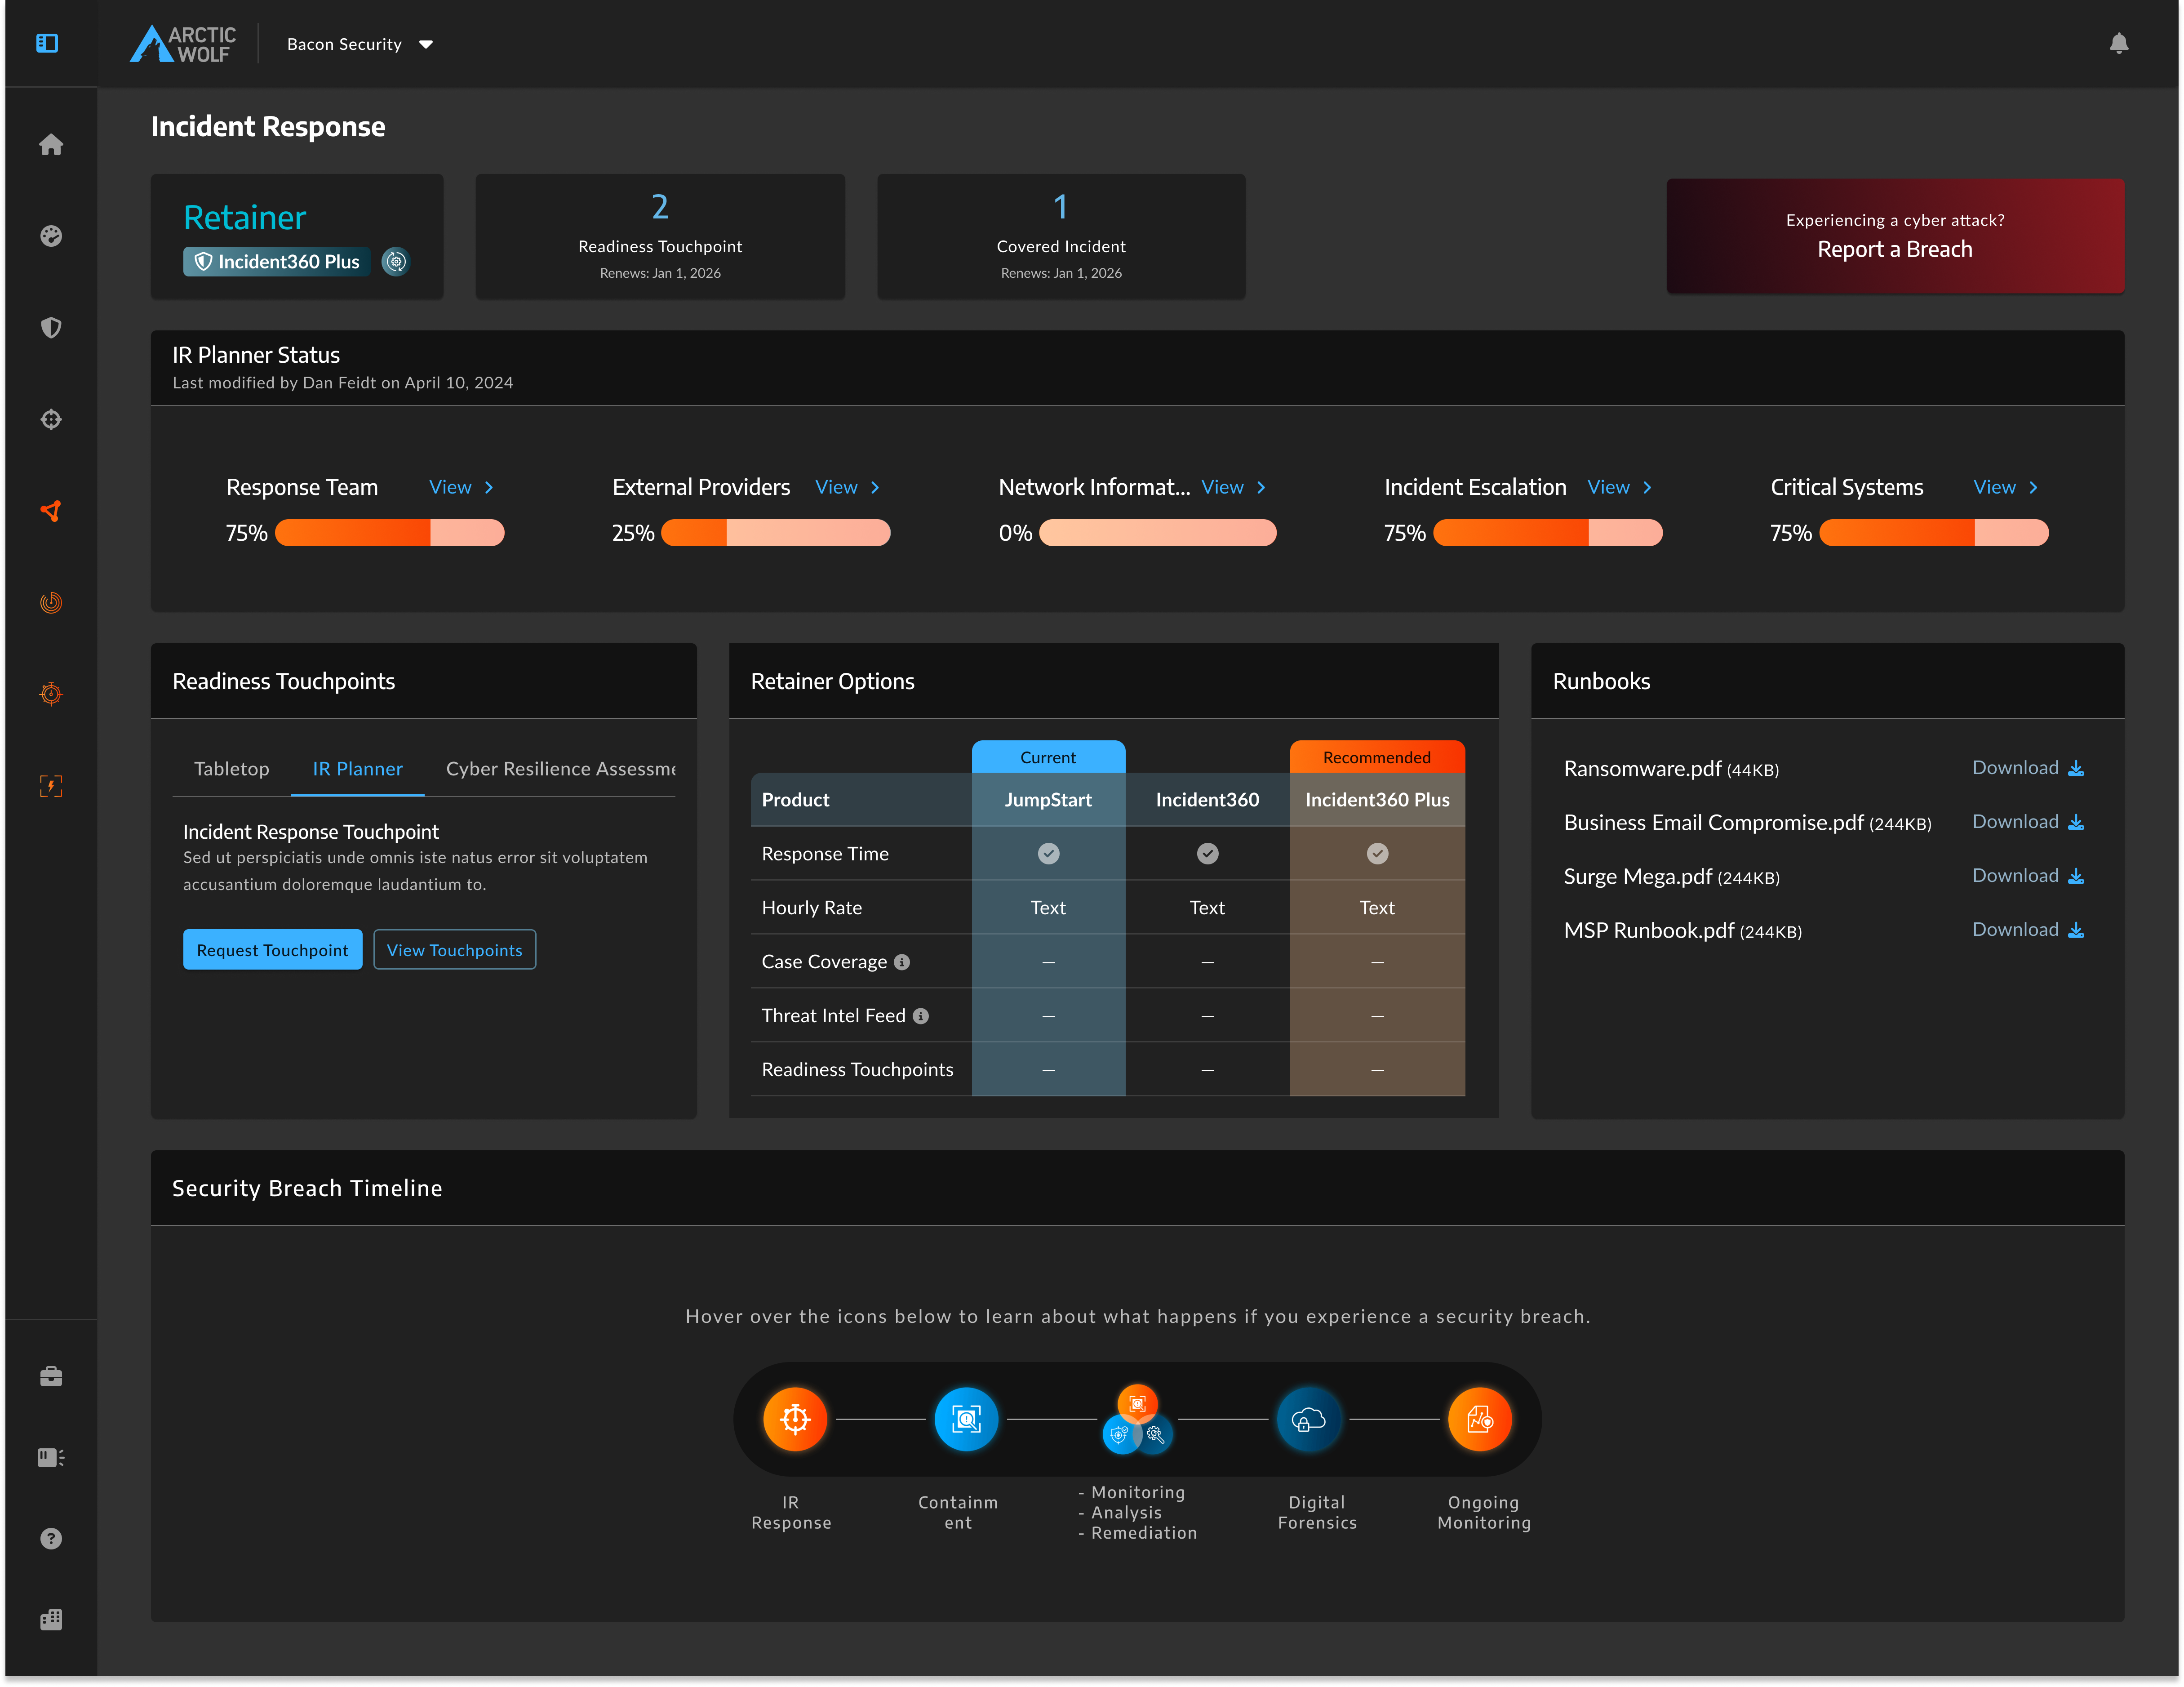Click the Report a Breach button
The height and width of the screenshot is (1687, 2184).
(x=1895, y=236)
